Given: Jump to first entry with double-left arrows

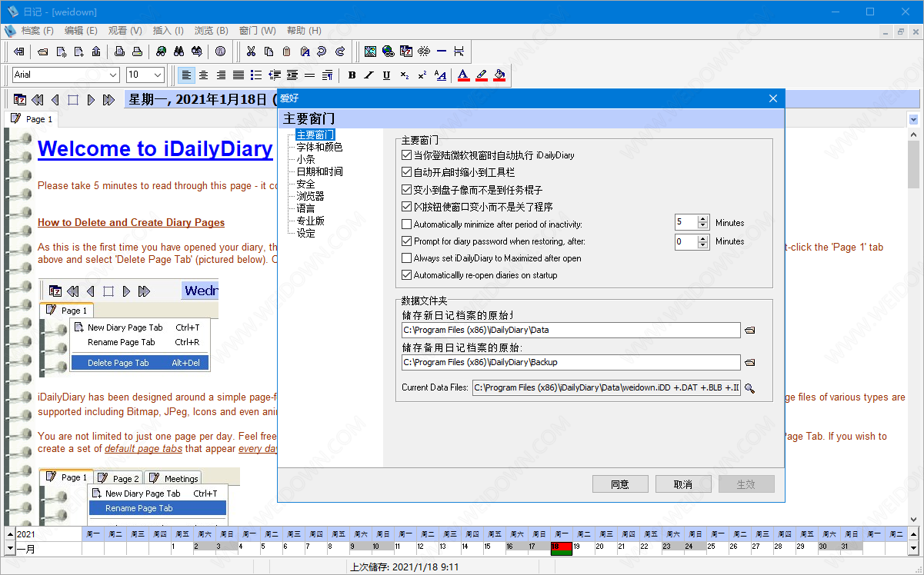Looking at the screenshot, I should (x=37, y=99).
